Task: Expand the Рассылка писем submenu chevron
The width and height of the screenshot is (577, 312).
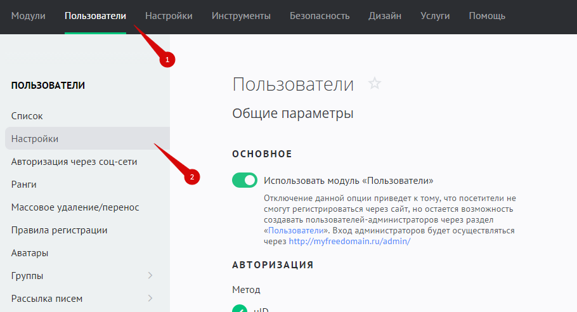Action: coord(150,299)
